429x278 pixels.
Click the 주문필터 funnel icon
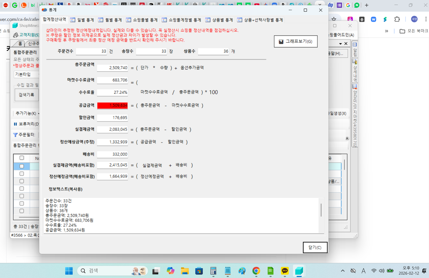[x=15, y=135]
